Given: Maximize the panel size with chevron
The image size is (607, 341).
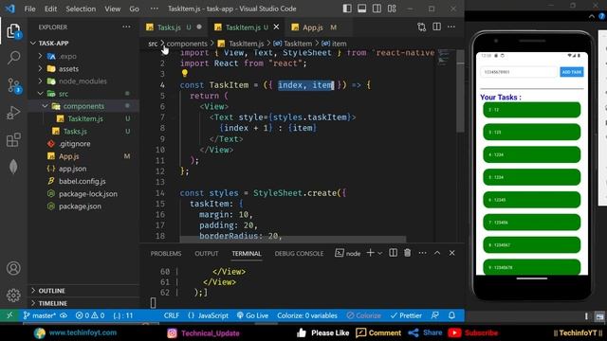Looking at the screenshot, I should 437,253.
